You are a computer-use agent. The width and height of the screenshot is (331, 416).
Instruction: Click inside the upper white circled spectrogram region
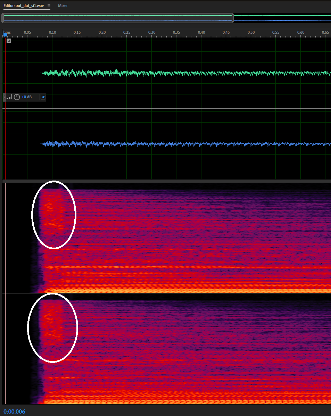tap(53, 215)
